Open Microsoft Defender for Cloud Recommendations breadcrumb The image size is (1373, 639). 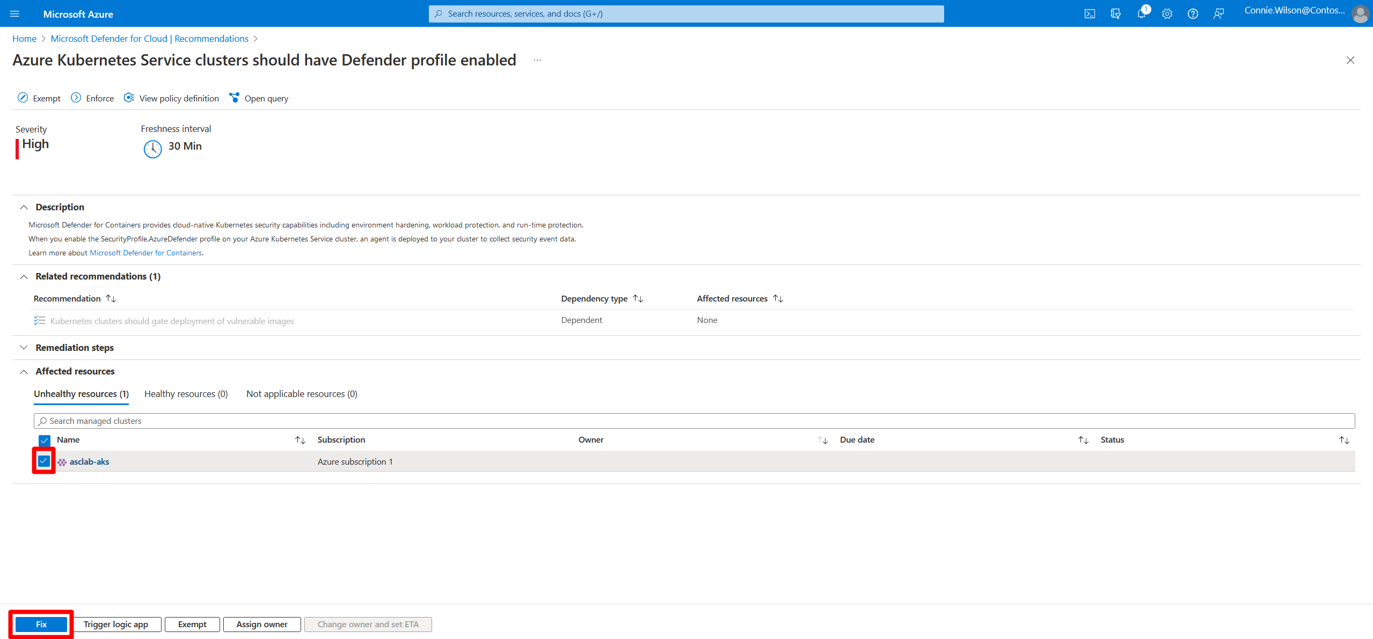(149, 39)
